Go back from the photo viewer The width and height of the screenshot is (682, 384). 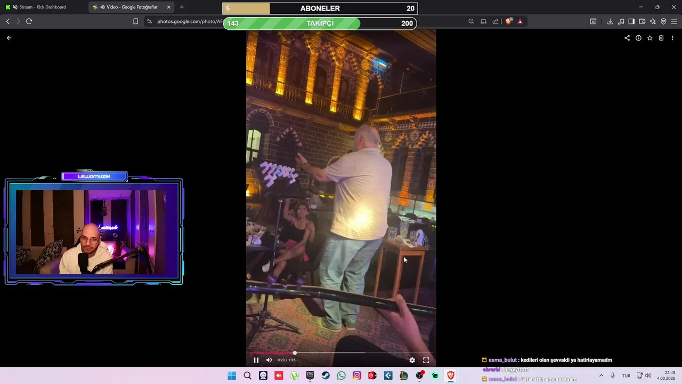(9, 38)
